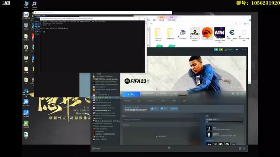
Task: Stop the running FIFA 23 game in Steam
Action: tap(131, 94)
